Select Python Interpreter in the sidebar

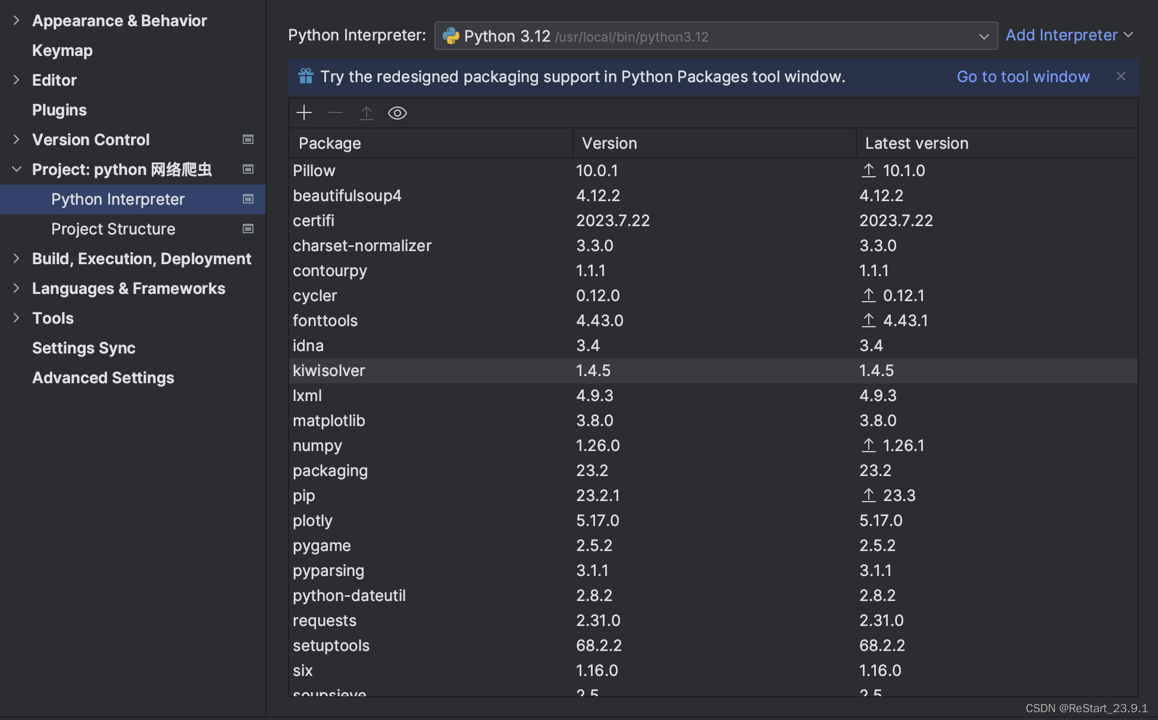coord(133,199)
